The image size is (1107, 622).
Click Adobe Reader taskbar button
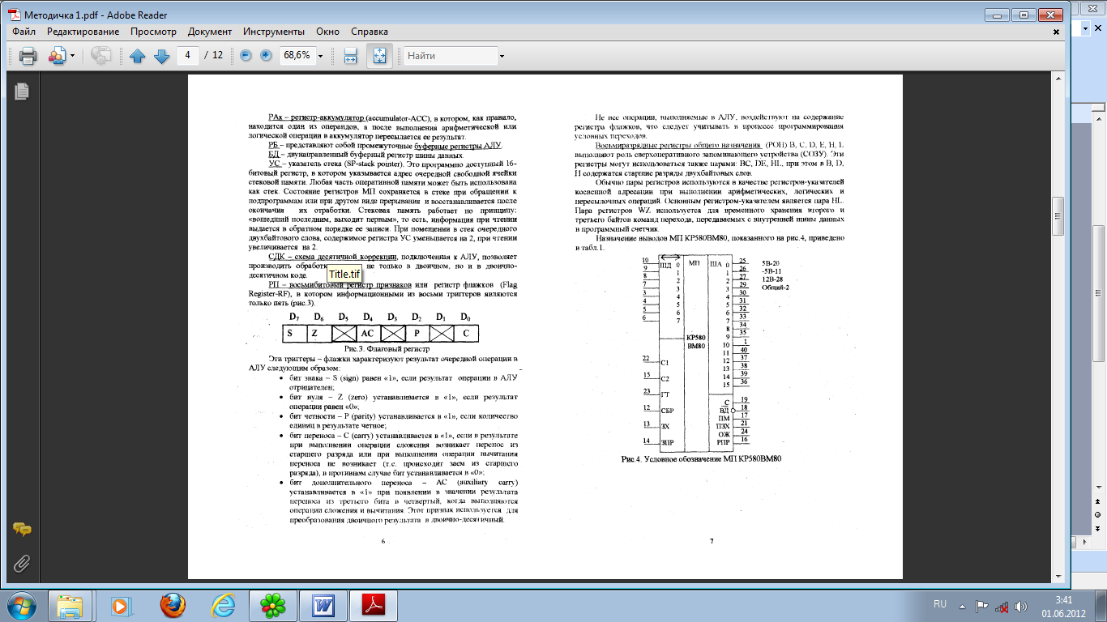pos(374,604)
